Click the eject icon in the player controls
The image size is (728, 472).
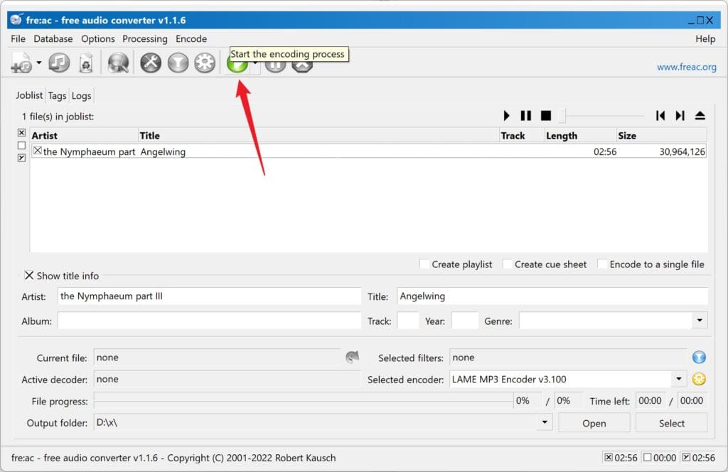700,116
